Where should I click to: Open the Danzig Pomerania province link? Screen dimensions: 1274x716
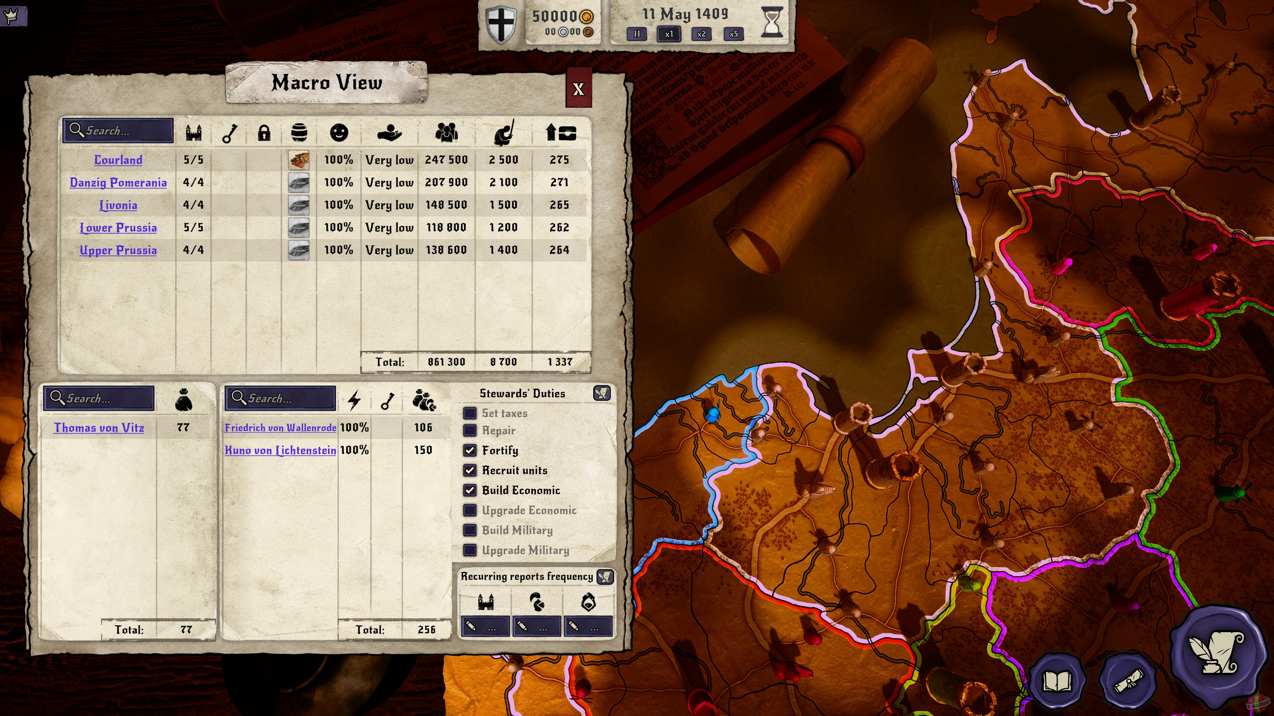coord(118,182)
